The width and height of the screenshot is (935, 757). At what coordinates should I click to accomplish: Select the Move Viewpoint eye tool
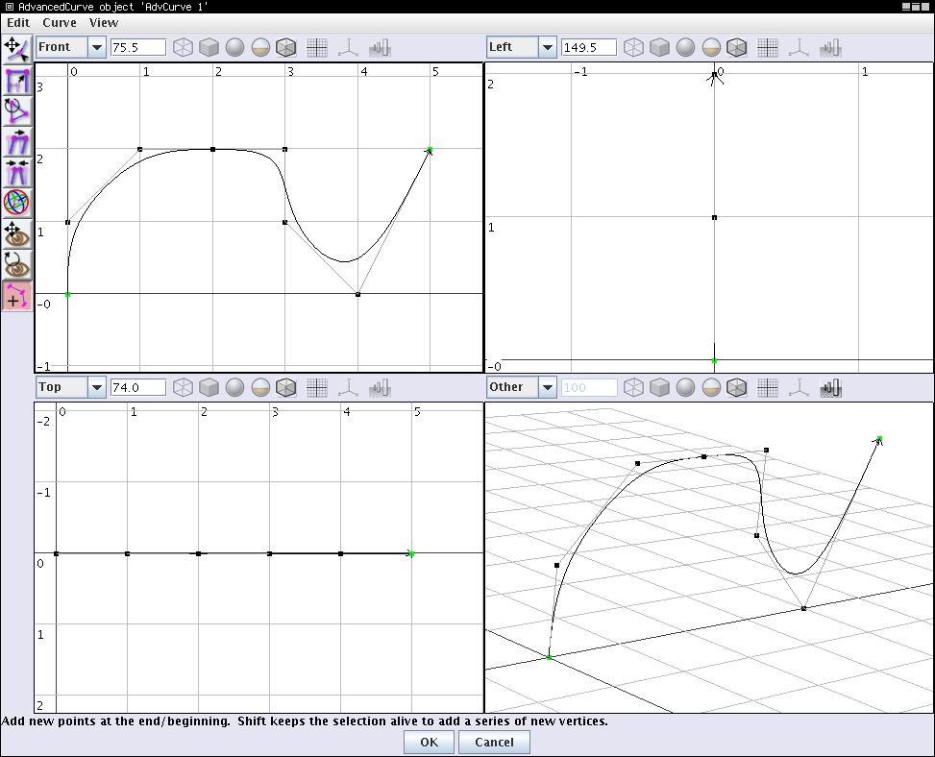[x=16, y=233]
